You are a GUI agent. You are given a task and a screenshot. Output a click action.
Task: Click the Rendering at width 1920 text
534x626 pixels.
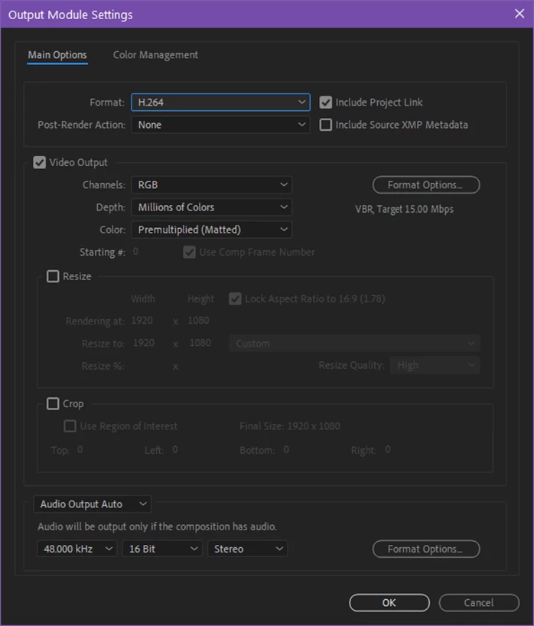(142, 321)
